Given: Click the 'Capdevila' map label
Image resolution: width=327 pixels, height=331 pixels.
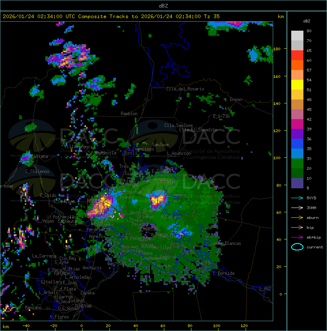Looking at the screenshot, I should click(x=106, y=153).
